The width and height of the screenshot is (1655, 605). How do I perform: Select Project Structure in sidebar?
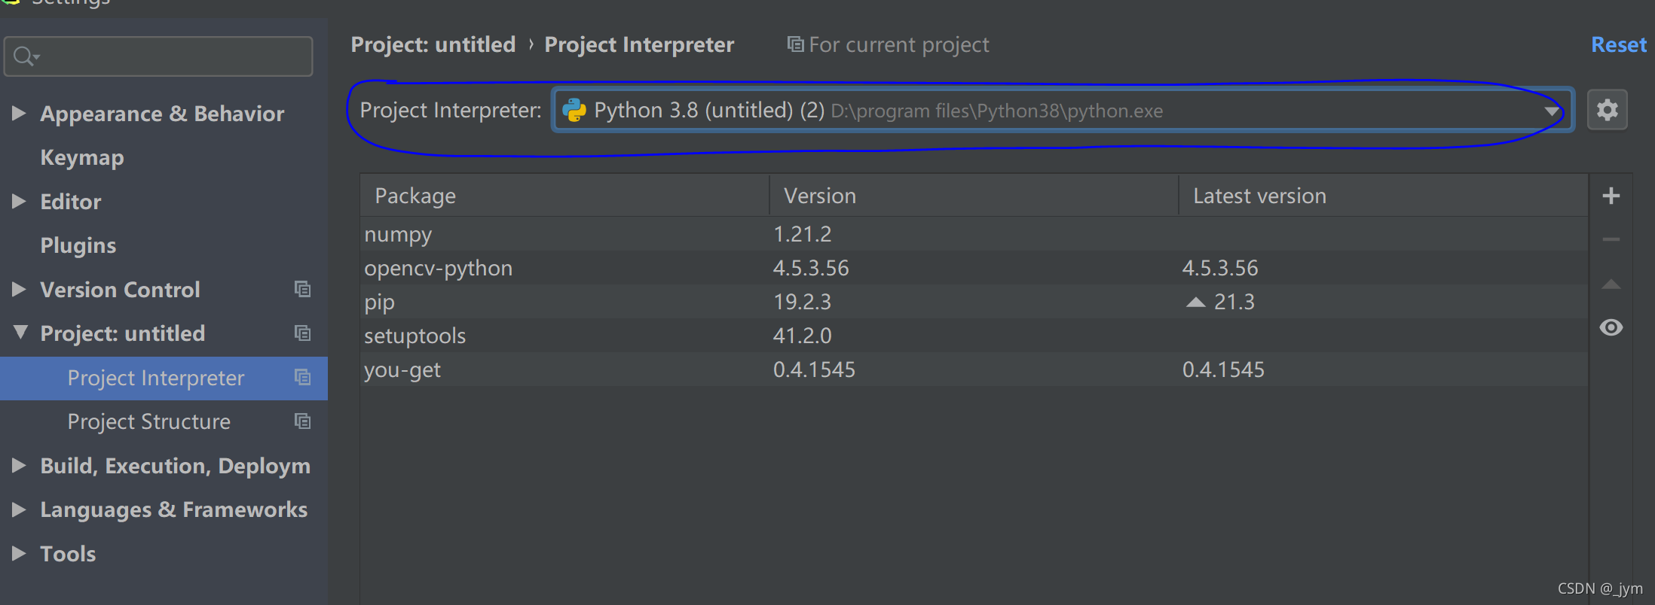(149, 421)
